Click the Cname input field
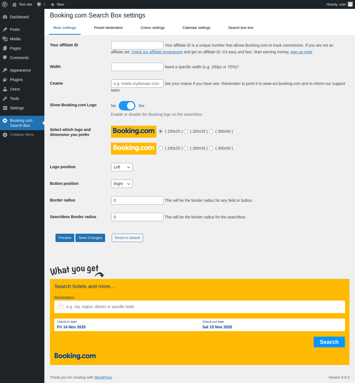Screen dimensions: 355x383 click(137, 84)
